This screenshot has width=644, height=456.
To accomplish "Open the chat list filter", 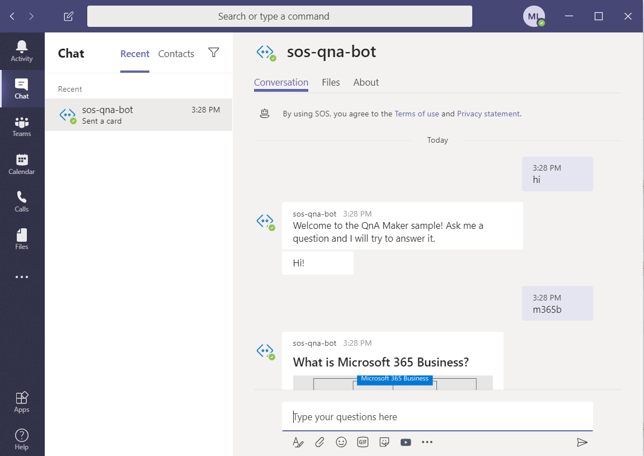I will tap(214, 53).
